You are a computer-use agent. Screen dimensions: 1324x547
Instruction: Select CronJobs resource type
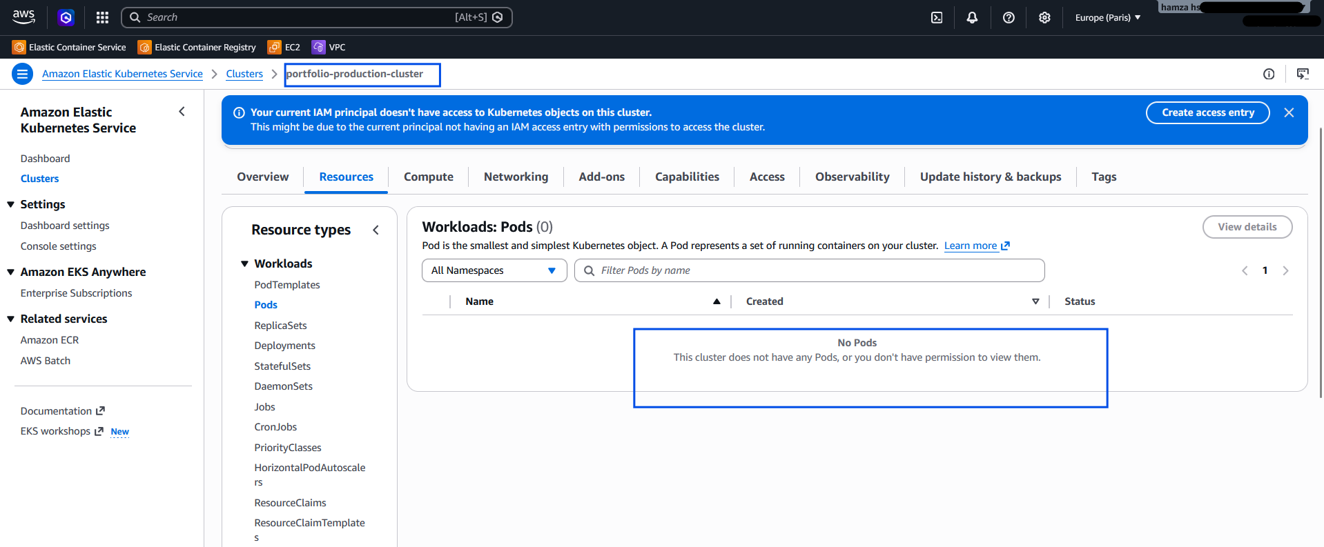pos(275,427)
